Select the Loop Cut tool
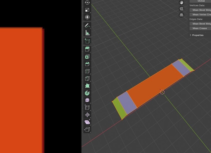 87,71
